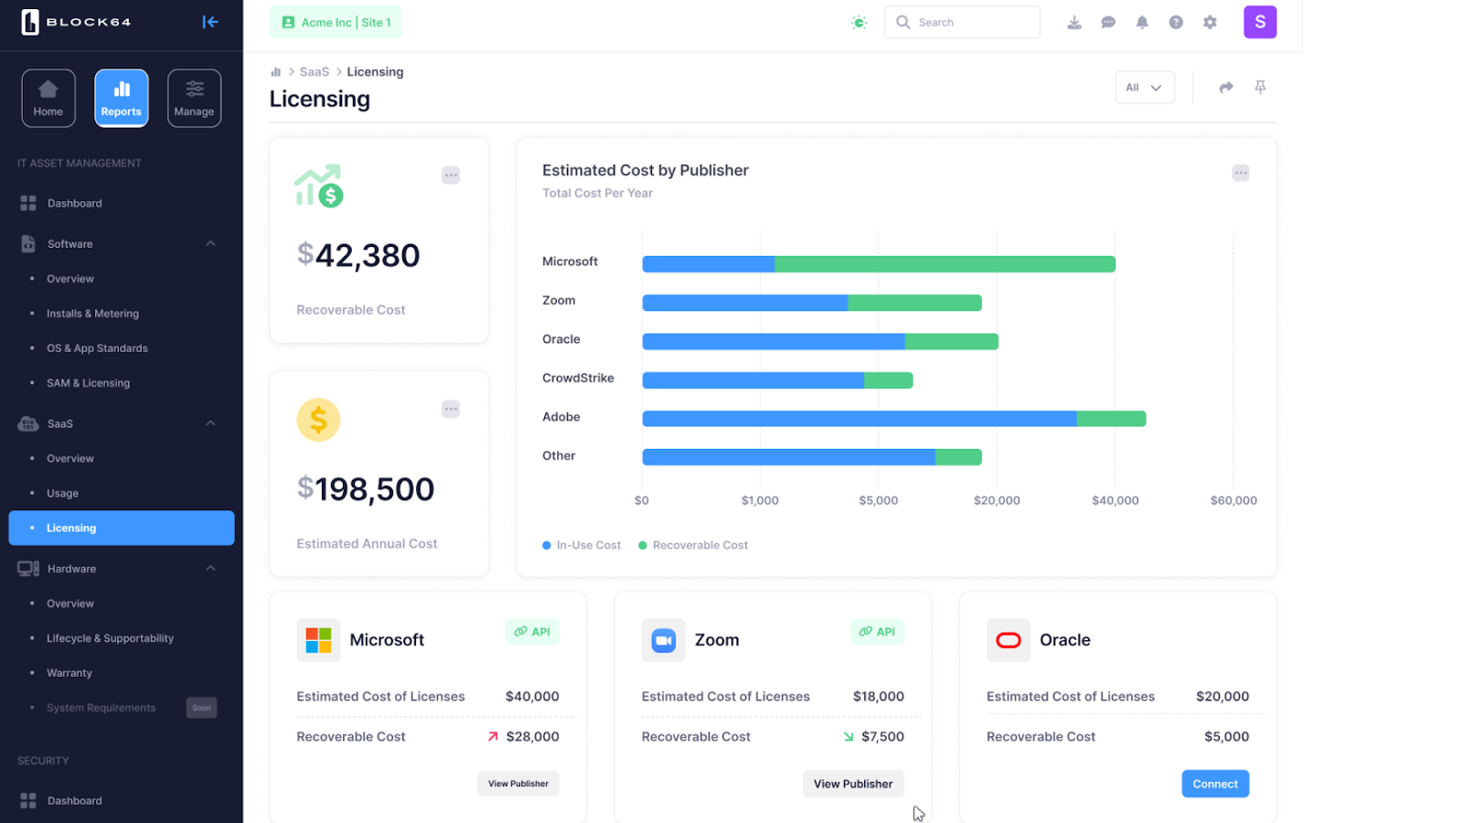Go to Home section
1463x823 pixels.
point(48,98)
